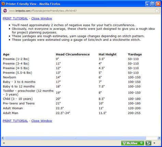Image resolution: width=162 pixels, height=147 pixels.
Task: Bookmark this page with the star icon
Action: [x=157, y=11]
